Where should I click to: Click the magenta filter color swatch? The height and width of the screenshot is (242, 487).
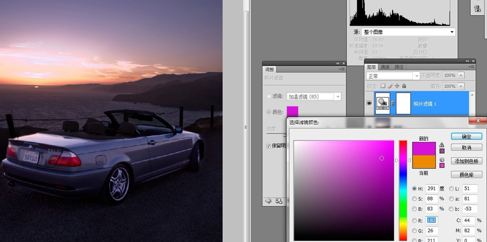point(292,112)
